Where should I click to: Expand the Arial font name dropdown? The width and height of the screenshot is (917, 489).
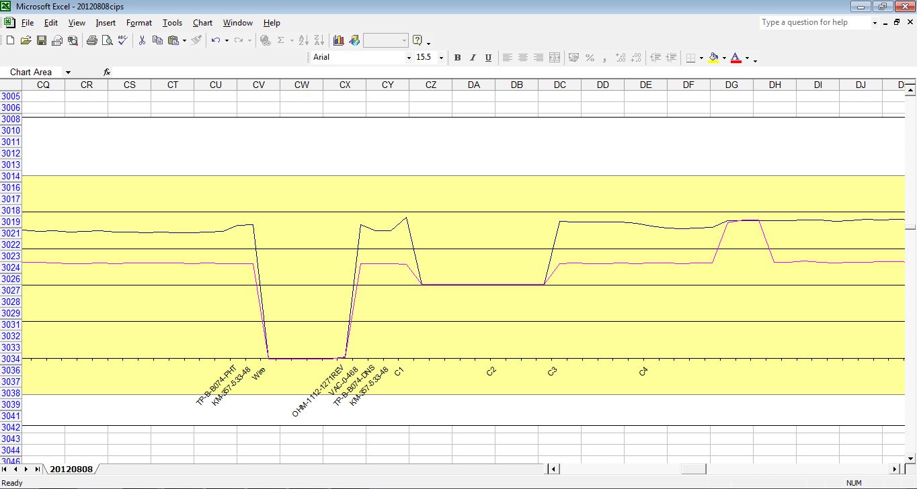pyautogui.click(x=409, y=58)
